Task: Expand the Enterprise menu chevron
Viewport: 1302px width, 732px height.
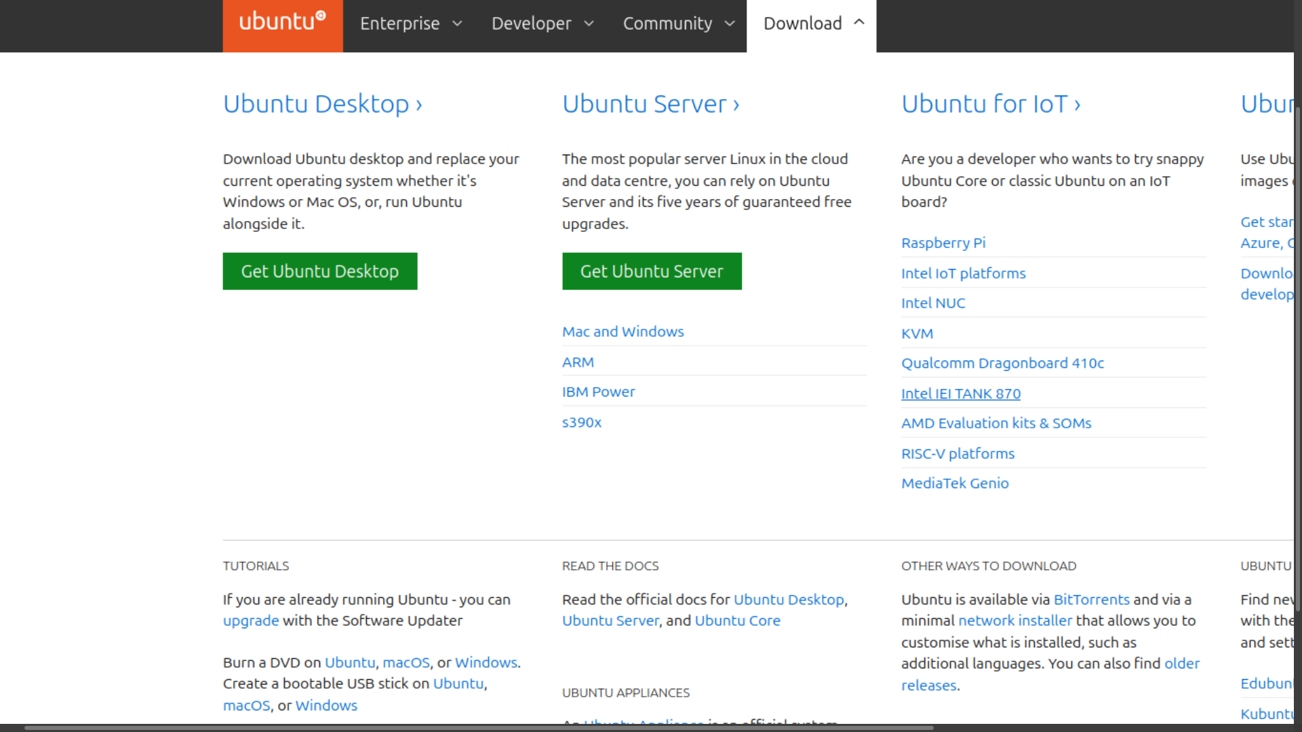Action: point(457,24)
